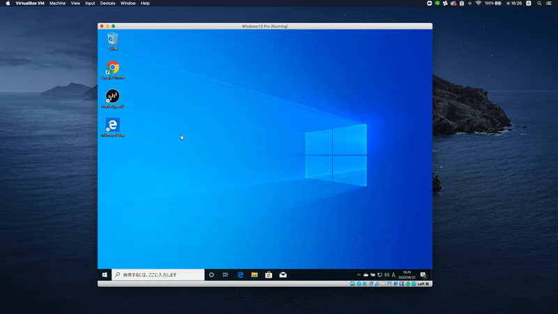
Task: Click the VirtualBox shared folders indicator
Action: click(383, 284)
